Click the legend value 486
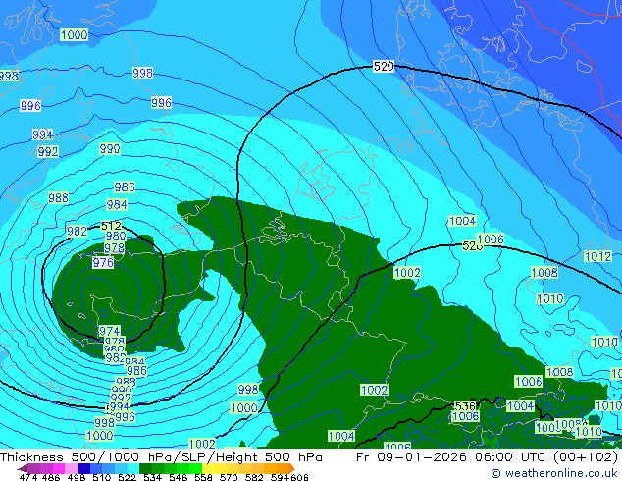 (x=51, y=477)
